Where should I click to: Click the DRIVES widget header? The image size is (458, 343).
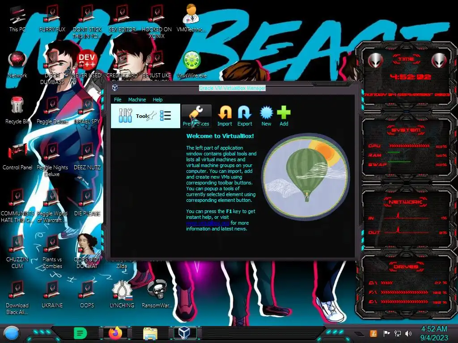pyautogui.click(x=405, y=267)
